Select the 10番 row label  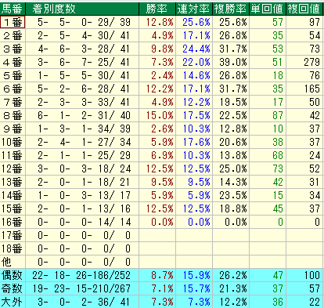[13, 142]
